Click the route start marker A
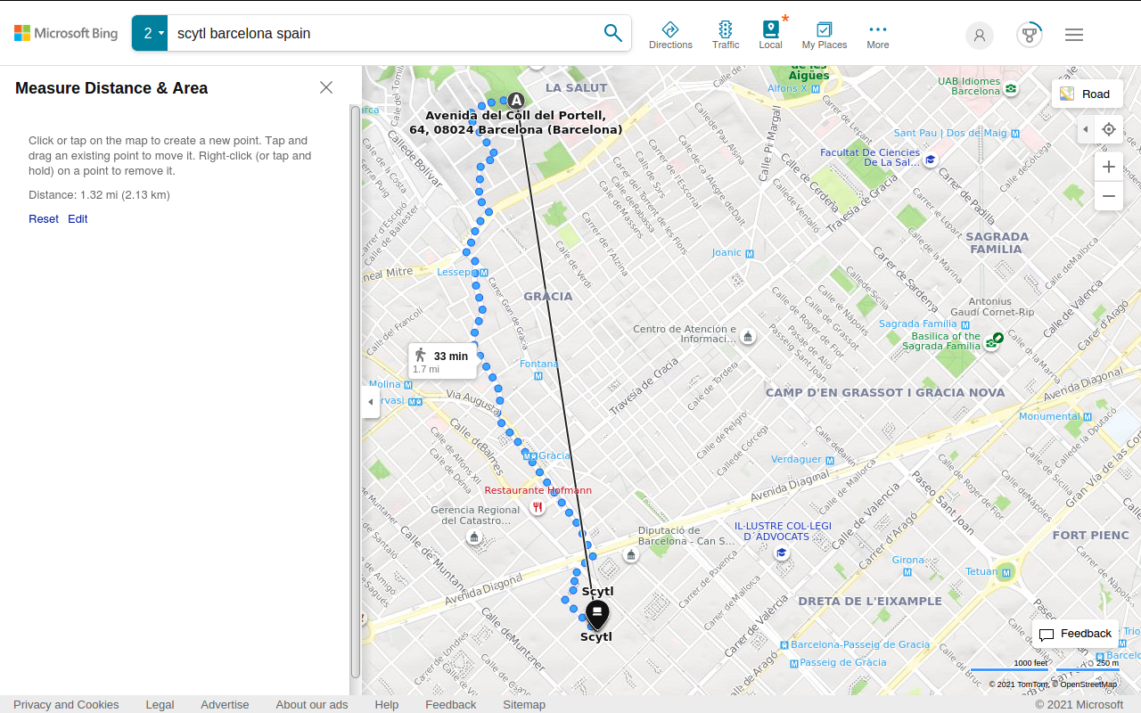This screenshot has width=1141, height=713. click(516, 100)
